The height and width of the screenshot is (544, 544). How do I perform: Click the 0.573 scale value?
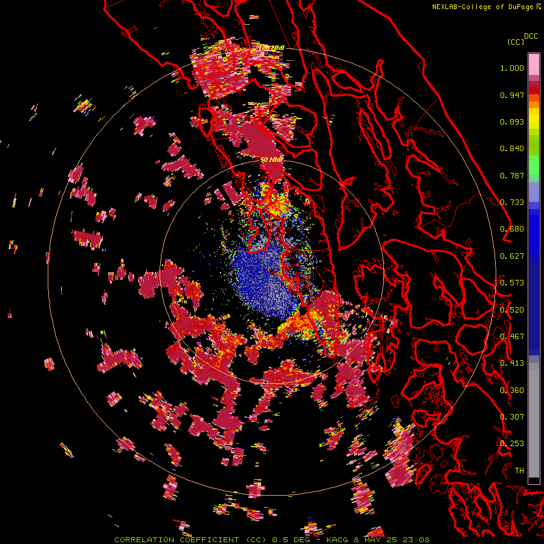coord(512,283)
